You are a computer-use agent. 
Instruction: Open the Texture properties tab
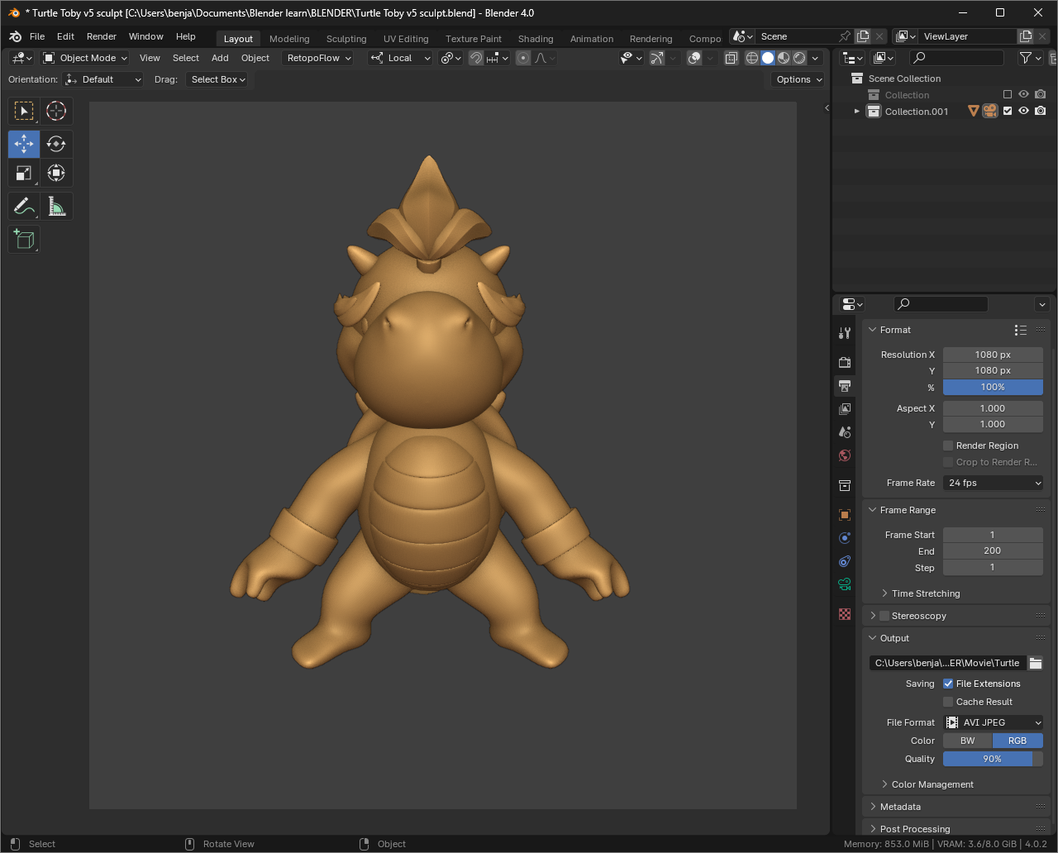click(x=845, y=614)
